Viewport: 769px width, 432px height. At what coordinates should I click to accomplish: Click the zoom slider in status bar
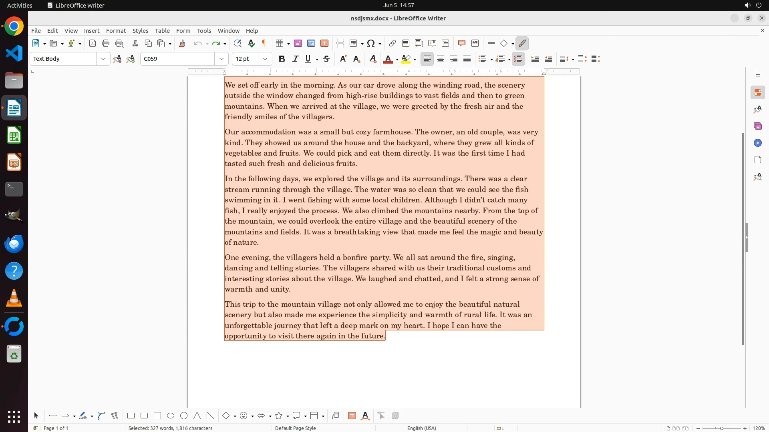click(x=721, y=428)
